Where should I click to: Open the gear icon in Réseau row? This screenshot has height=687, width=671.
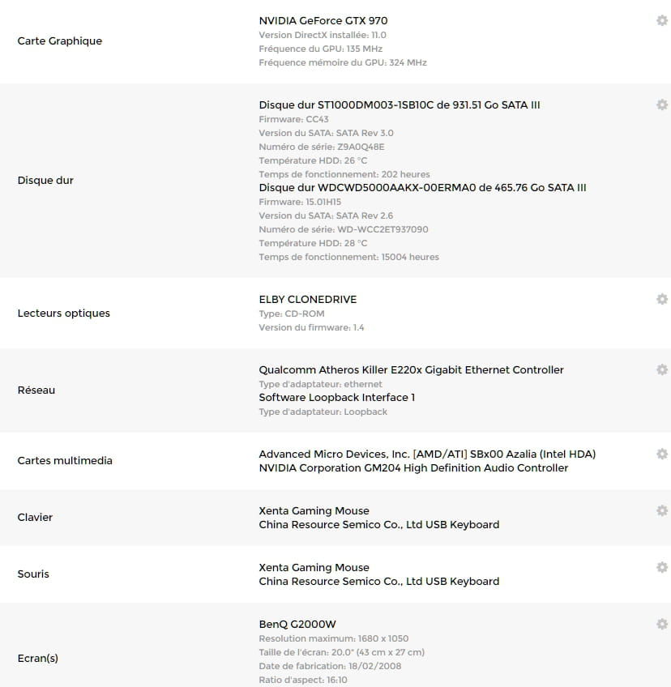[x=661, y=369]
